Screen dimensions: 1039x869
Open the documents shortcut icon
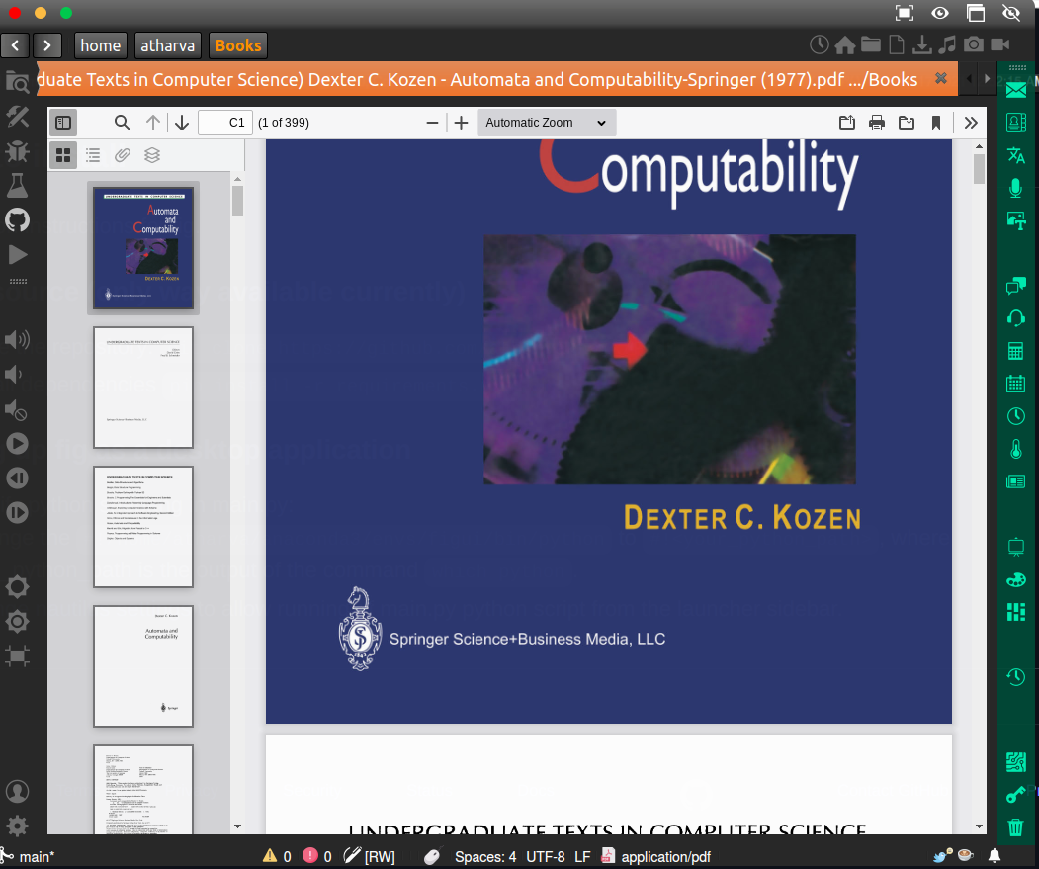pos(896,44)
